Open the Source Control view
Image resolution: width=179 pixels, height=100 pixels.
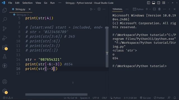coord(4,29)
